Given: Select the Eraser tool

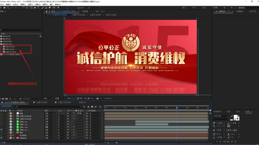Looking at the screenshot, I should click(50, 8).
